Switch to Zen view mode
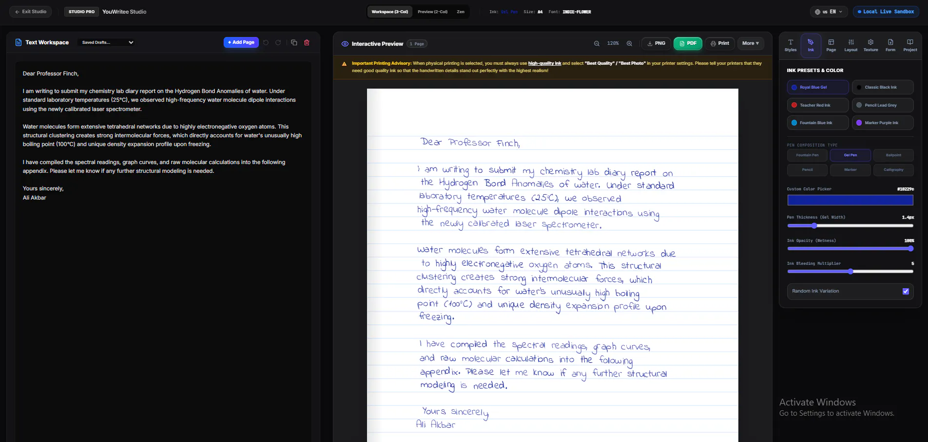This screenshot has height=442, width=928. tap(461, 12)
